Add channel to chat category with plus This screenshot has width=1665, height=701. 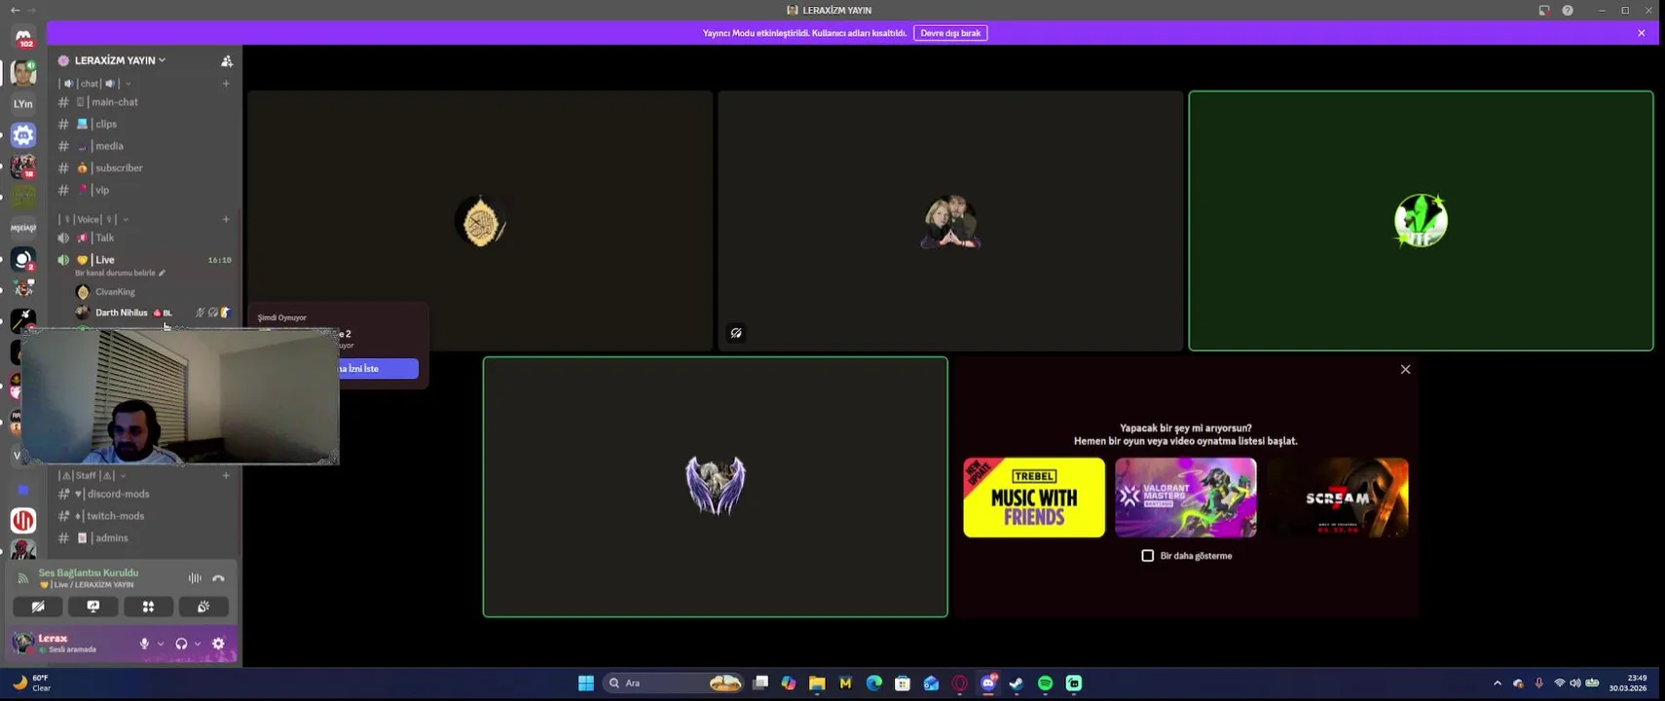coord(226,84)
